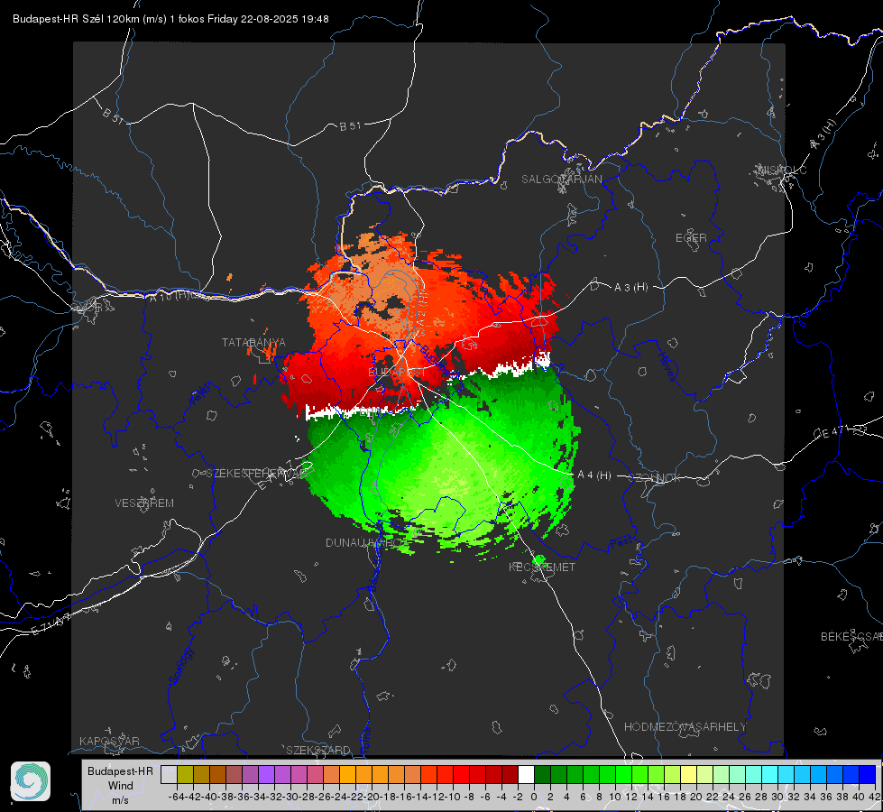The image size is (883, 812).
Task: Click the cyan swatch between 28 and 30
Action: tap(770, 774)
